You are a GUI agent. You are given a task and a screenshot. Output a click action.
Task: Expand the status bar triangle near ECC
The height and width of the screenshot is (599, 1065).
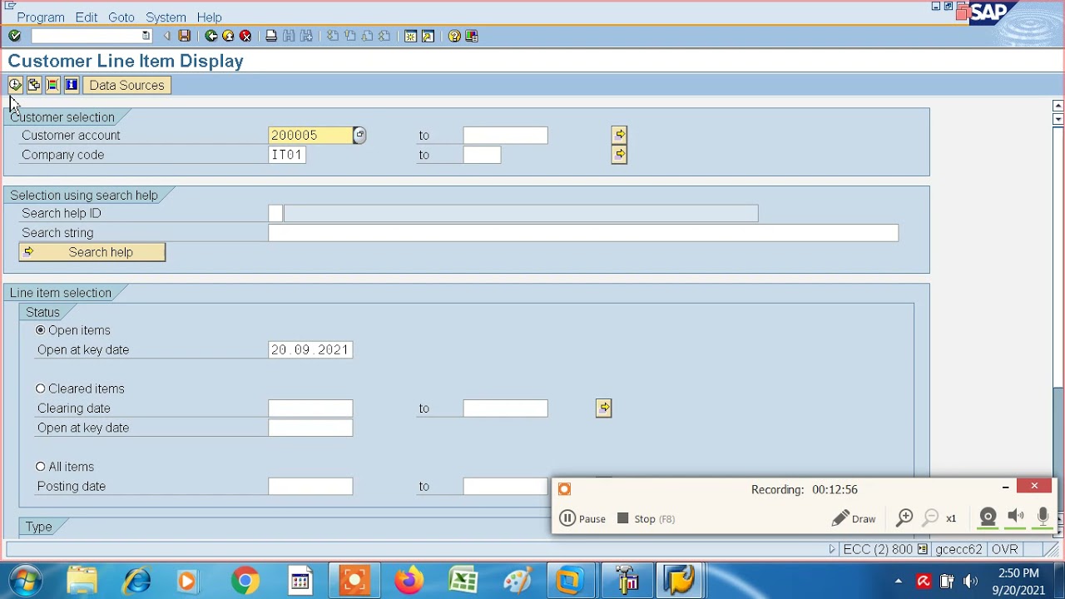[x=832, y=549]
